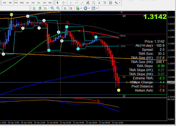The height and width of the screenshot is (126, 176).
Task: Select the trendline drawing tool
Action: [82, 3]
